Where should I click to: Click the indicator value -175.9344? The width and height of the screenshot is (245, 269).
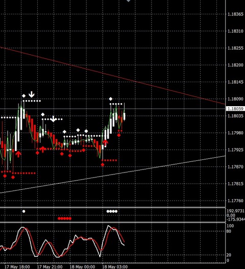[x=236, y=219]
